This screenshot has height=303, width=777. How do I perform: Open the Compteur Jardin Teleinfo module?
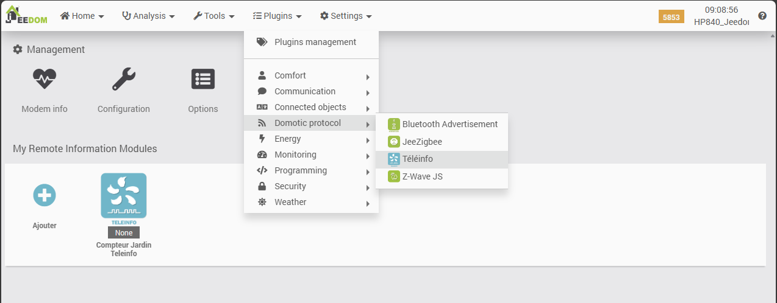(x=124, y=196)
